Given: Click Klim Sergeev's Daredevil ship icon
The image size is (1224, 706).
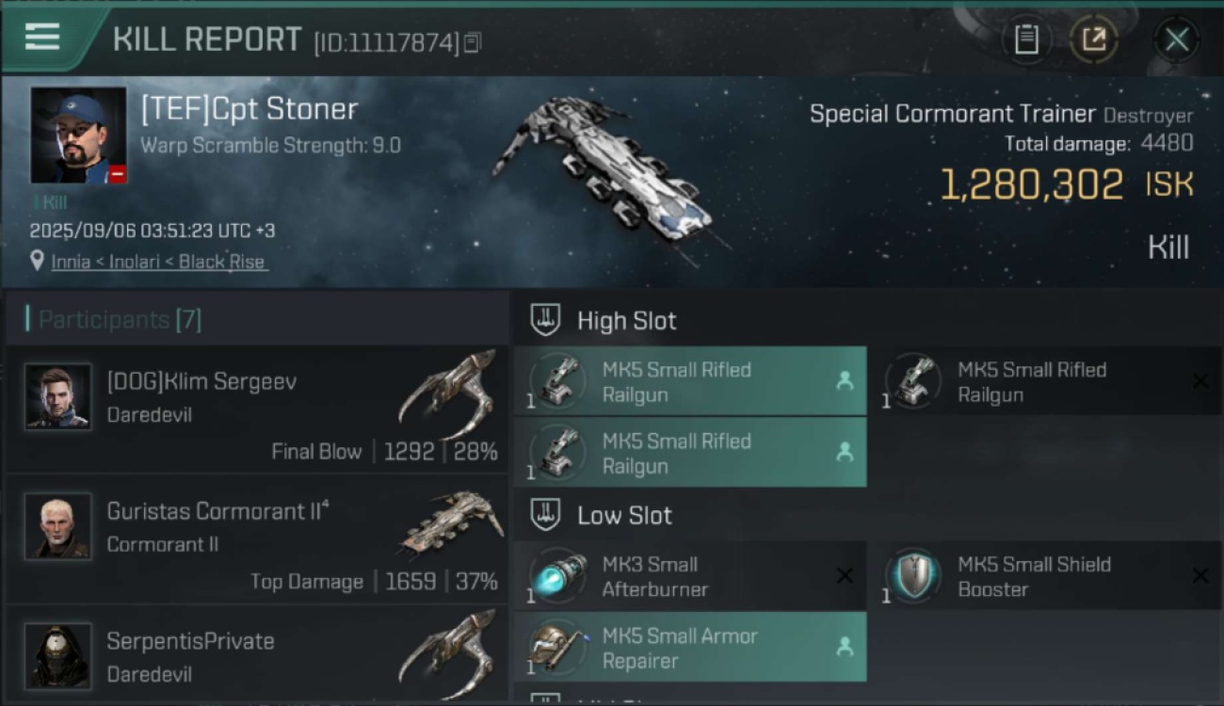Looking at the screenshot, I should point(448,393).
